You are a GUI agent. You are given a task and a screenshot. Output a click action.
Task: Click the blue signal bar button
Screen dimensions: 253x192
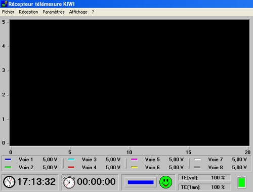tap(141, 182)
